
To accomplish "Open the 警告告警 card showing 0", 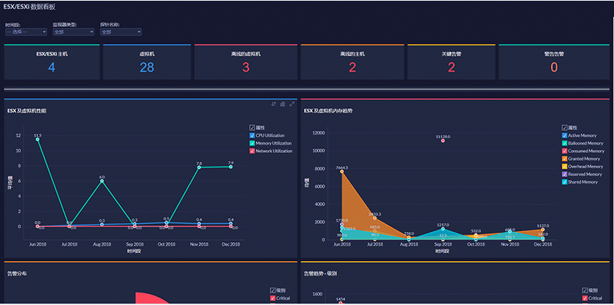I will point(554,62).
